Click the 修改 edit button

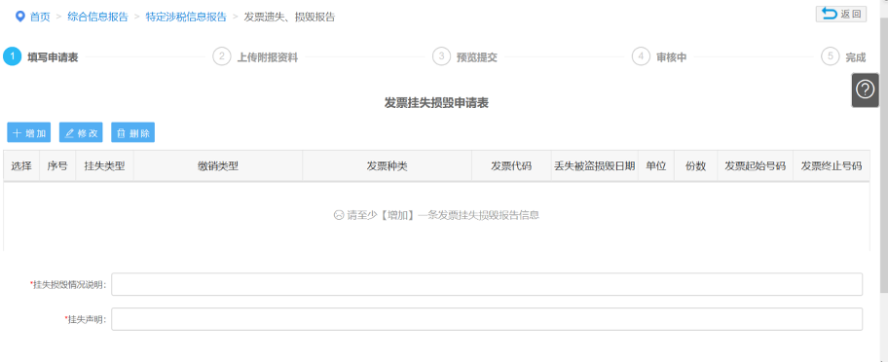[x=81, y=133]
